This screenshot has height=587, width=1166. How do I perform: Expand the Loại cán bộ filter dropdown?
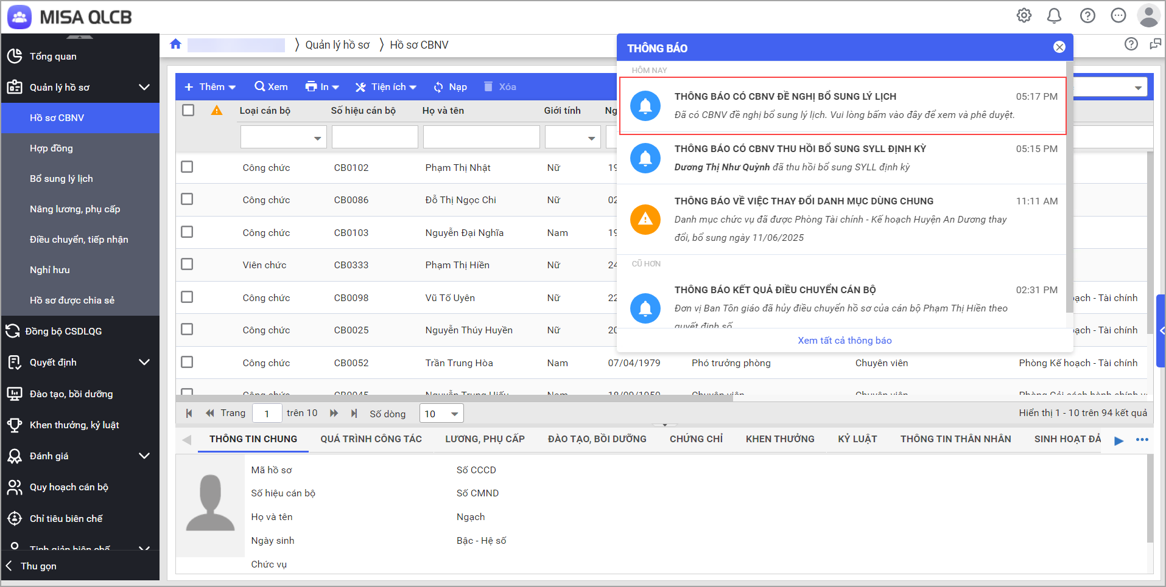(x=317, y=138)
